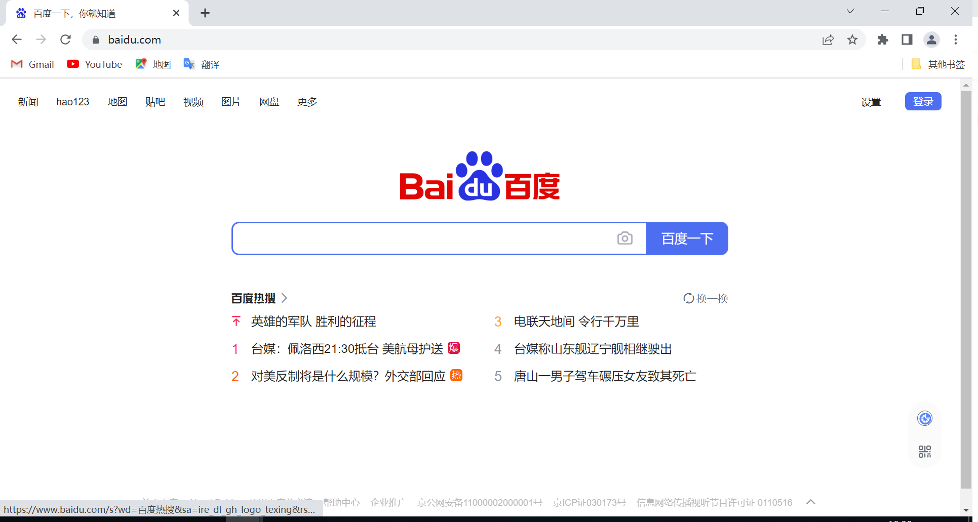
Task: Open 其他书签 folder
Action: point(938,64)
